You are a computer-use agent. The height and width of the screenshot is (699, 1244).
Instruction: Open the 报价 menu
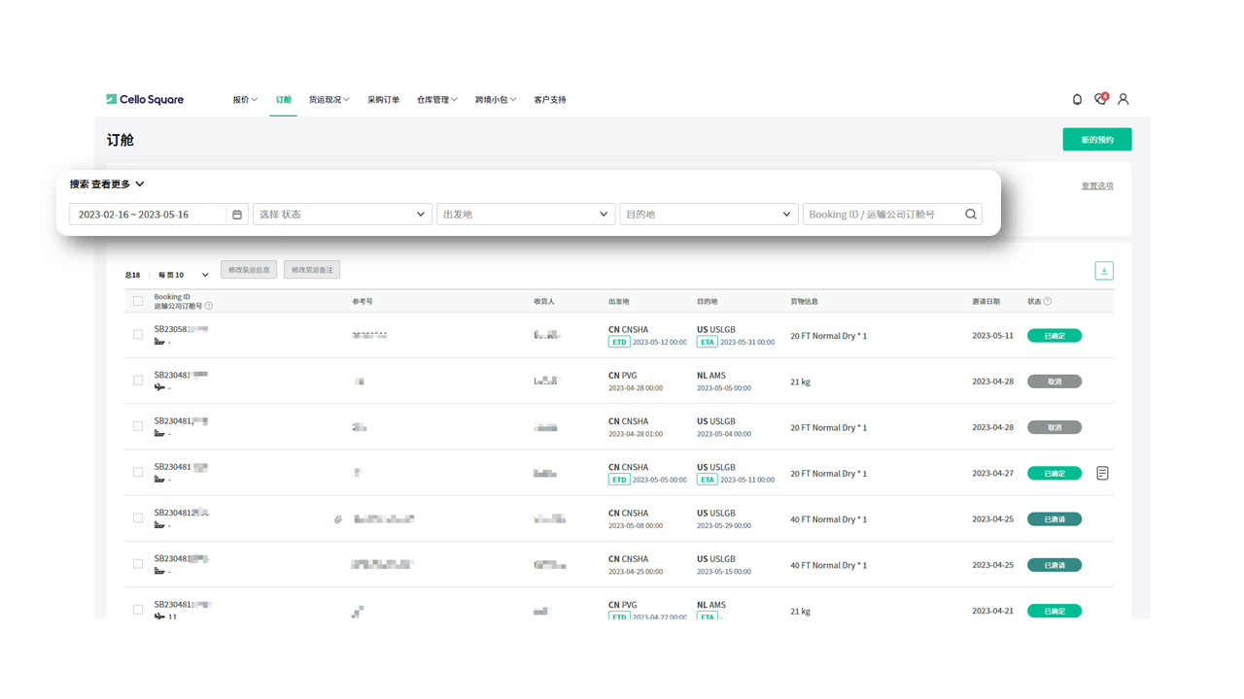tap(245, 100)
